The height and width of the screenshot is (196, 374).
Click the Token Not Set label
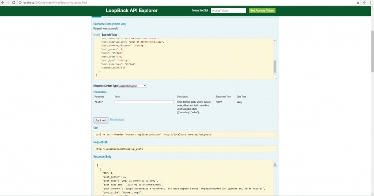(200, 11)
